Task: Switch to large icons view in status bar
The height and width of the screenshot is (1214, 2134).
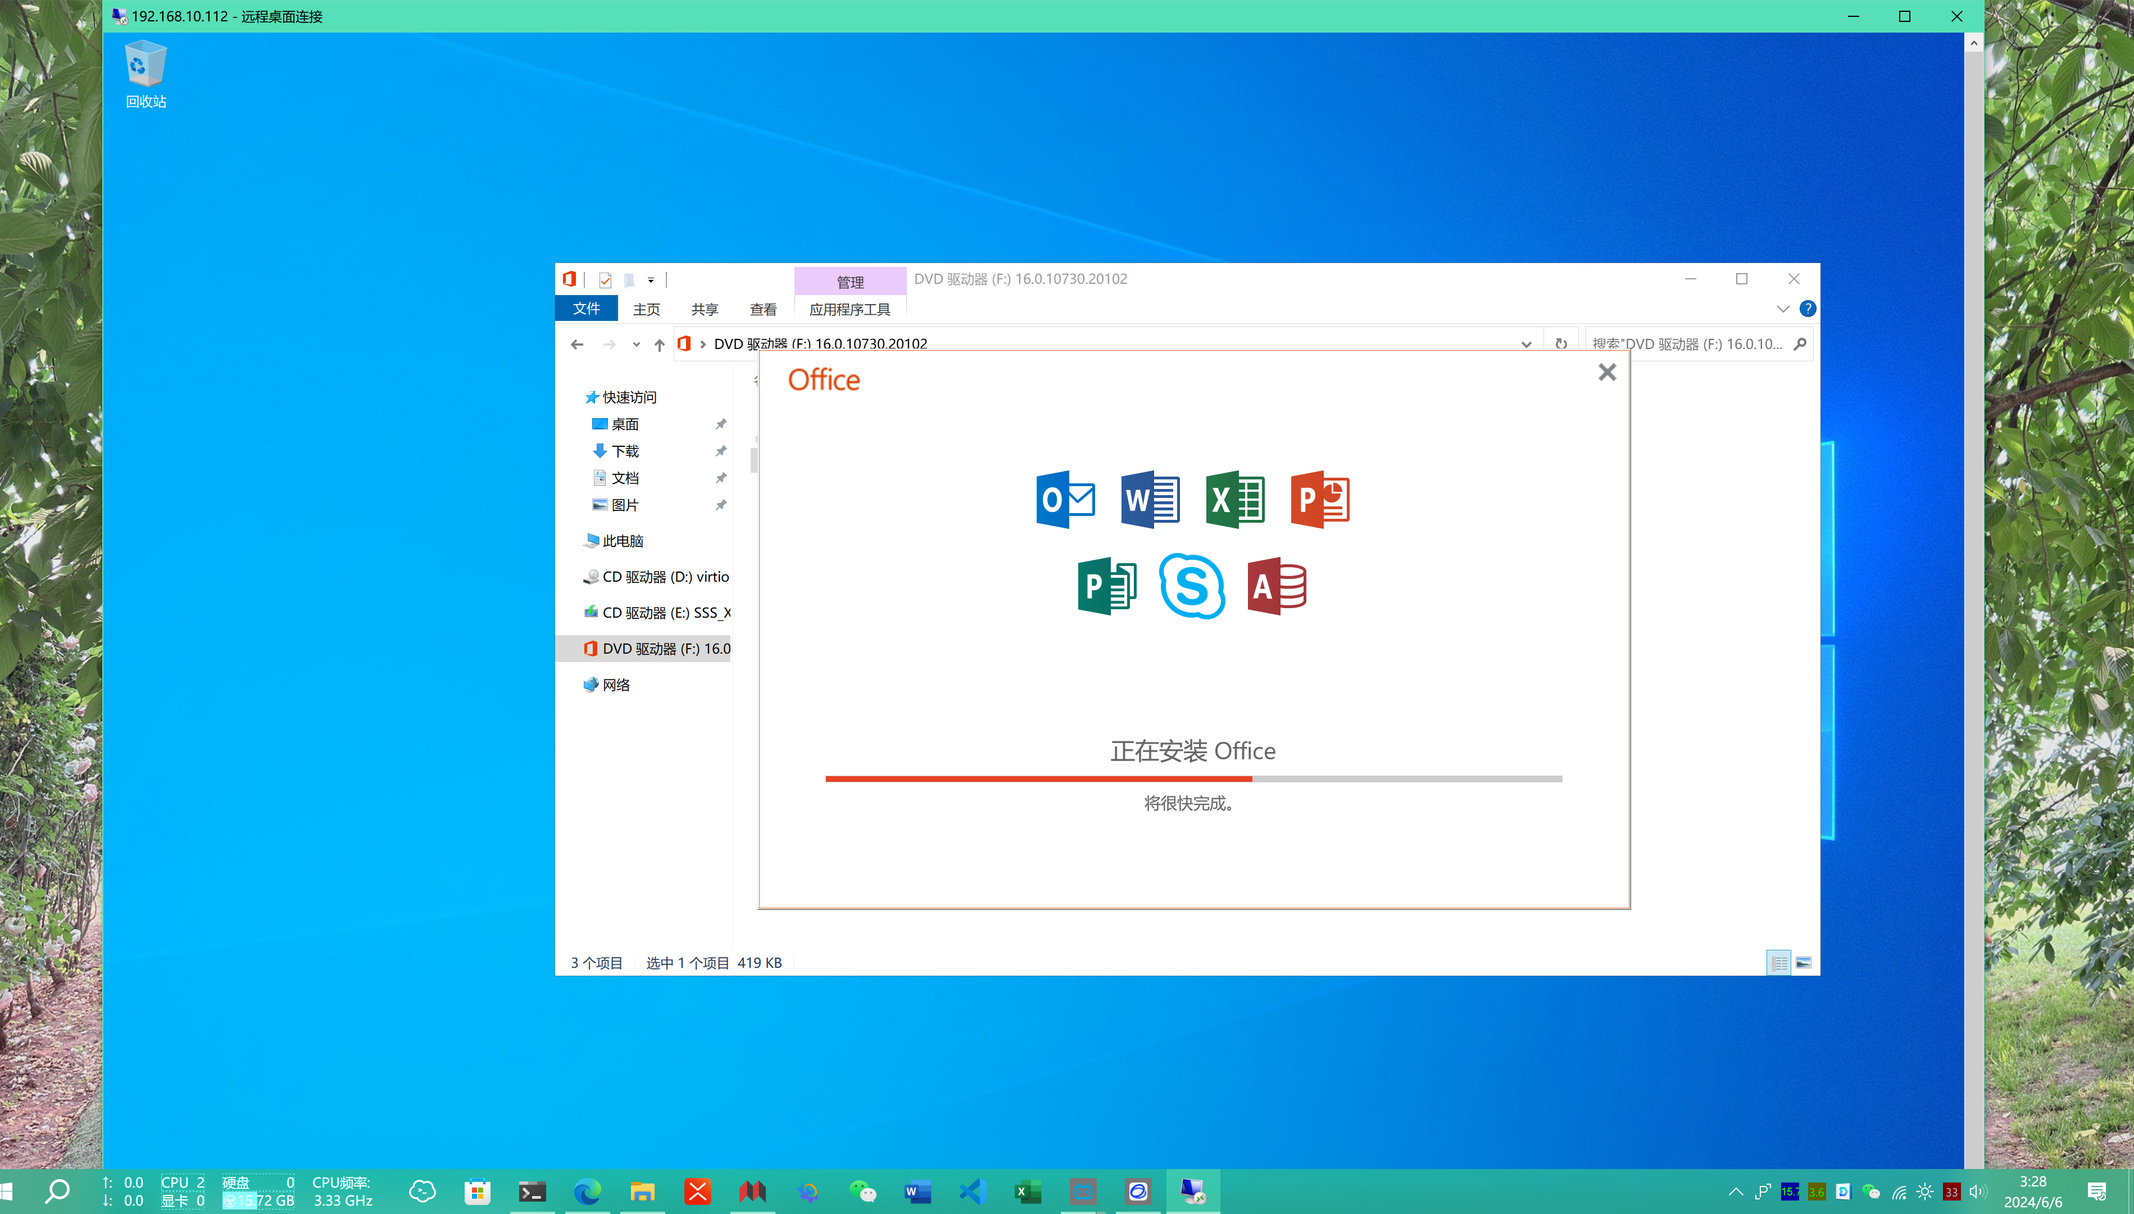Action: tap(1803, 963)
